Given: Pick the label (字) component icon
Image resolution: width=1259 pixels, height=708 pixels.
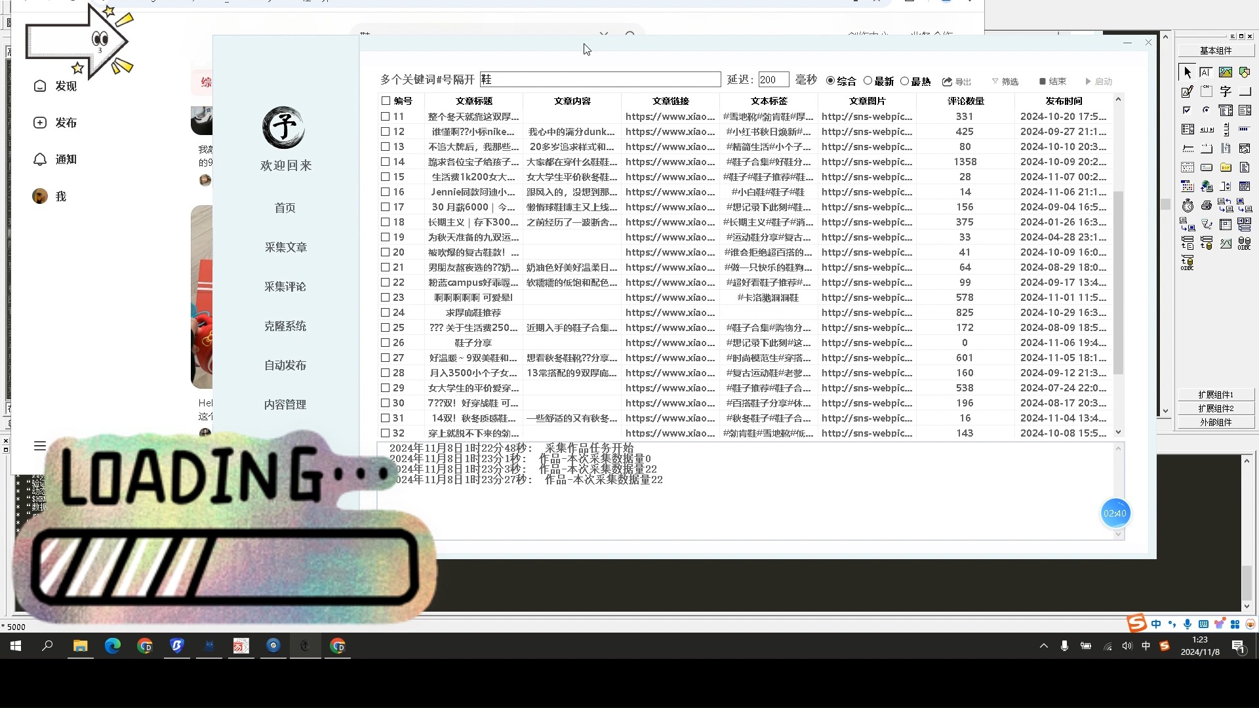Looking at the screenshot, I should 1226,91.
